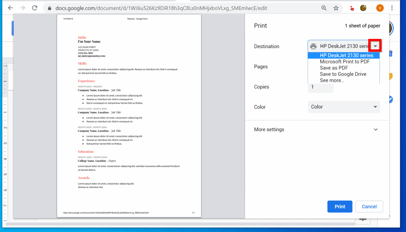This screenshot has width=406, height=232.
Task: Click the back navigation arrow
Action: 10,8
